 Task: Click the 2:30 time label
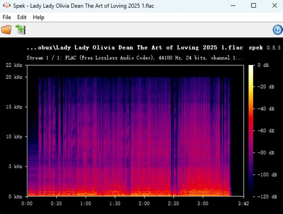pyautogui.click(x=173, y=203)
